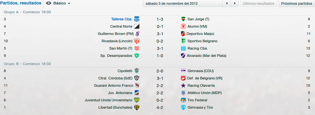The image size is (315, 115).
Task: Select the Libertad (Sunchales) crest icon
Action: (137, 107)
